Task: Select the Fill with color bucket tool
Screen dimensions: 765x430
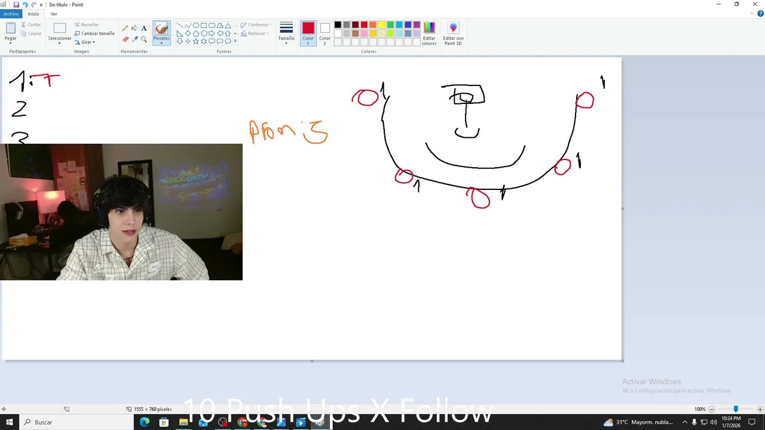Action: 134,28
